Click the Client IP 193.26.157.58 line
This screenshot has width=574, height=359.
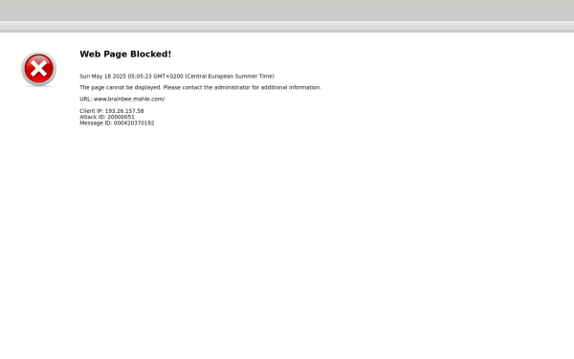(112, 111)
